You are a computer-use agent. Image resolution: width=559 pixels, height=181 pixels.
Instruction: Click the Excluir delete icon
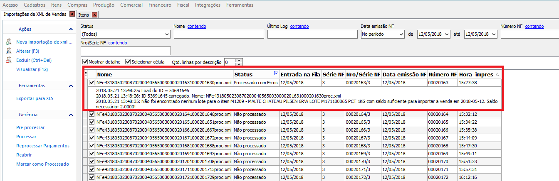coord(9,60)
